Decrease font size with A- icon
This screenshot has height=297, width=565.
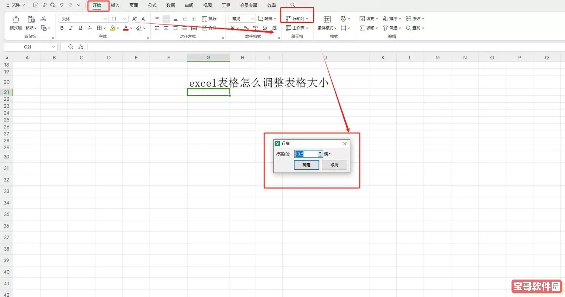(144, 19)
